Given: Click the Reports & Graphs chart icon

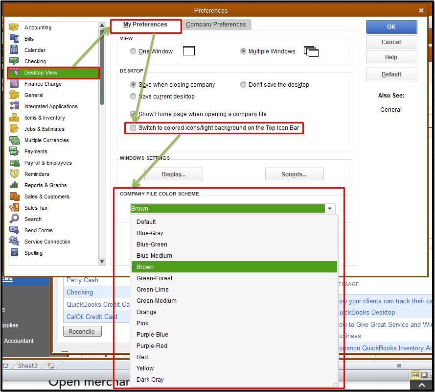Looking at the screenshot, I should tap(14, 185).
